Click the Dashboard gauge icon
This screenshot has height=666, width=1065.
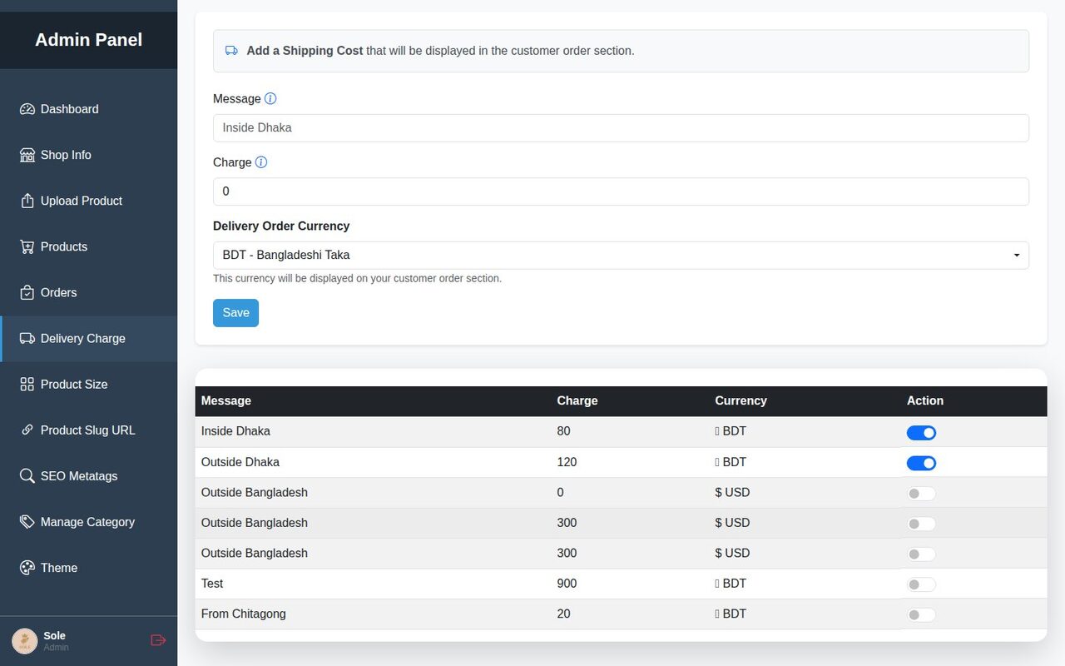pyautogui.click(x=27, y=109)
